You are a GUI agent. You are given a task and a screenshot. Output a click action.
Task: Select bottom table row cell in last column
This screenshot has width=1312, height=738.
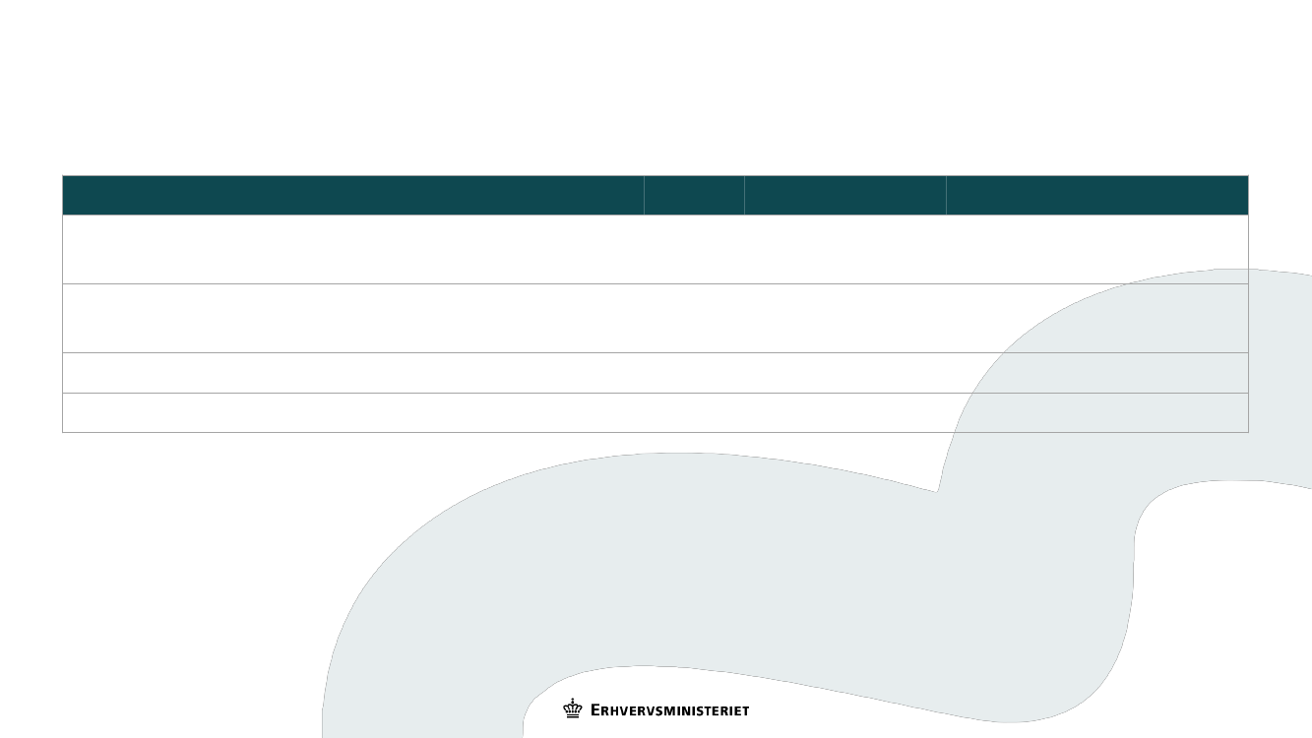click(x=1096, y=412)
